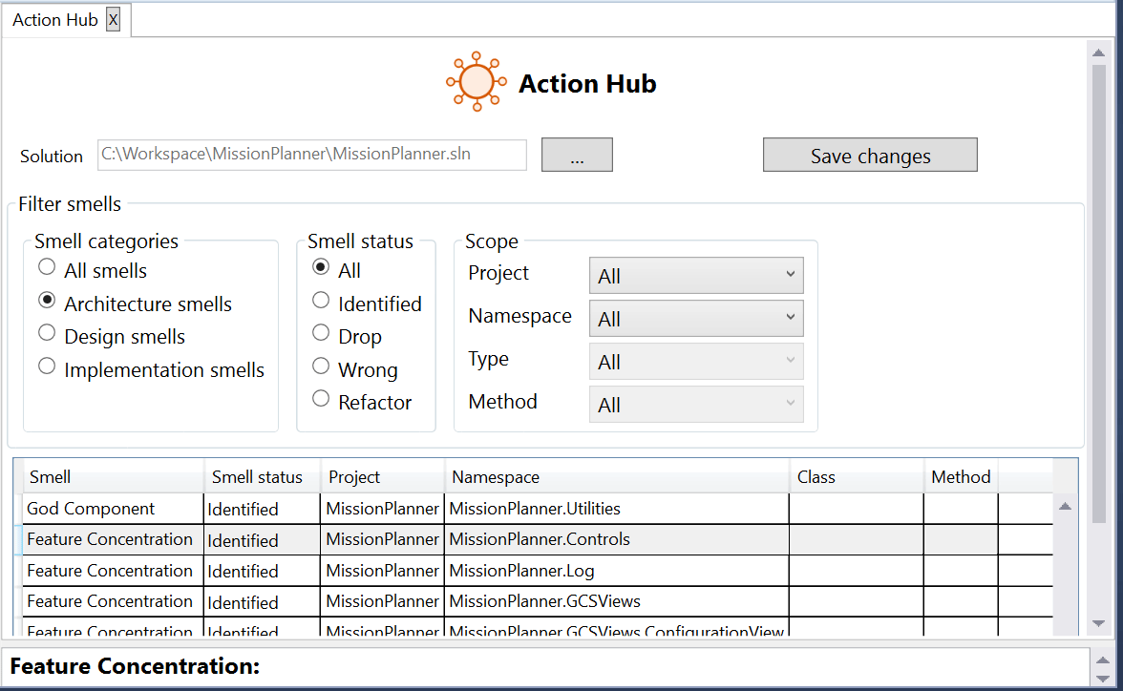Open the Project scope dropdown
The width and height of the screenshot is (1123, 691).
[696, 276]
